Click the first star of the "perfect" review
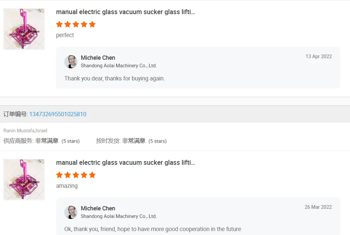 click(x=59, y=24)
